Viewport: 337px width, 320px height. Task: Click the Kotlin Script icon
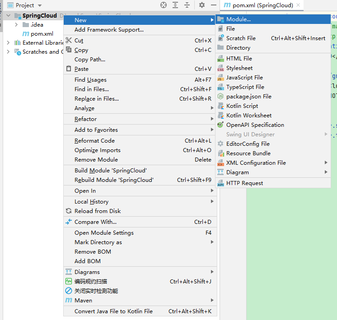click(220, 106)
